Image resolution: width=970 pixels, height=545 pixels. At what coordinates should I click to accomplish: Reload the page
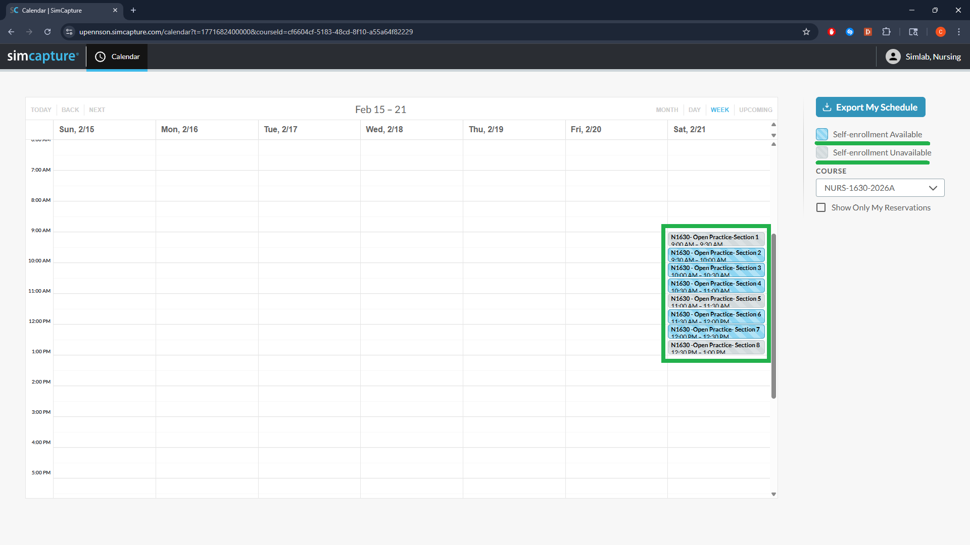(47, 32)
